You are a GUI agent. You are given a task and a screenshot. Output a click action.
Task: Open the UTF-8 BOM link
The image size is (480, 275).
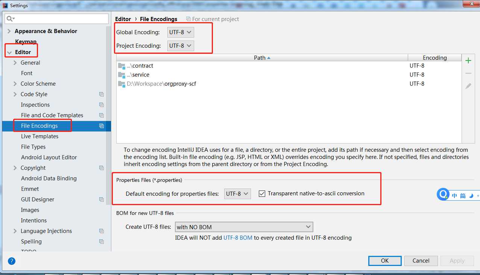[x=238, y=238]
